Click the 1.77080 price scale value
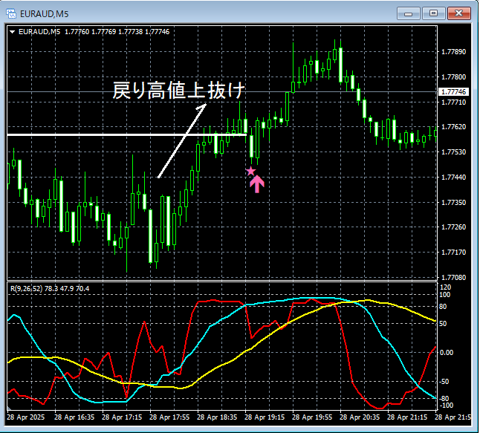 pos(454,277)
